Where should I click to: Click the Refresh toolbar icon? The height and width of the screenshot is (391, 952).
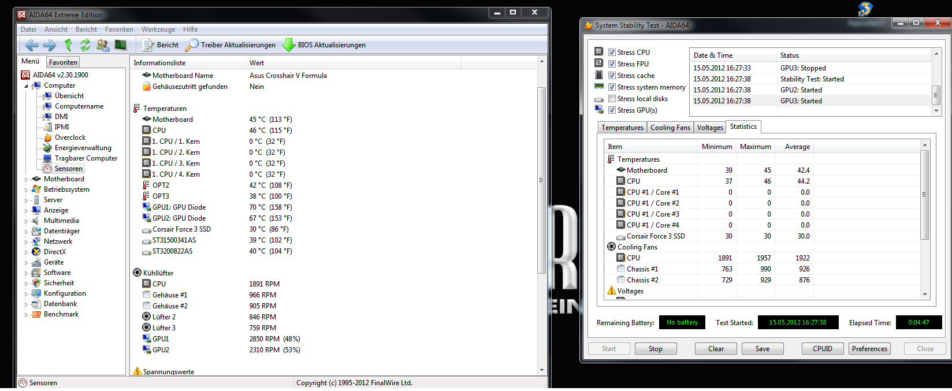85,44
